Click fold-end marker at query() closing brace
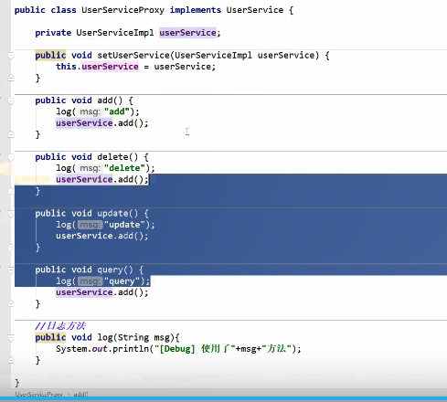 coord(11,303)
